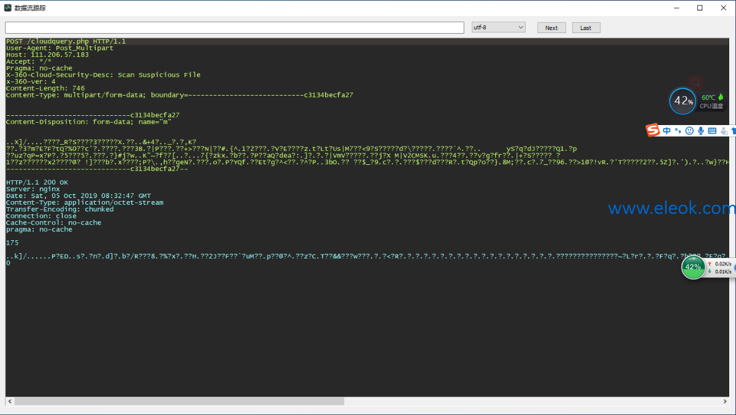Click the red upload speed arrow

click(710, 264)
